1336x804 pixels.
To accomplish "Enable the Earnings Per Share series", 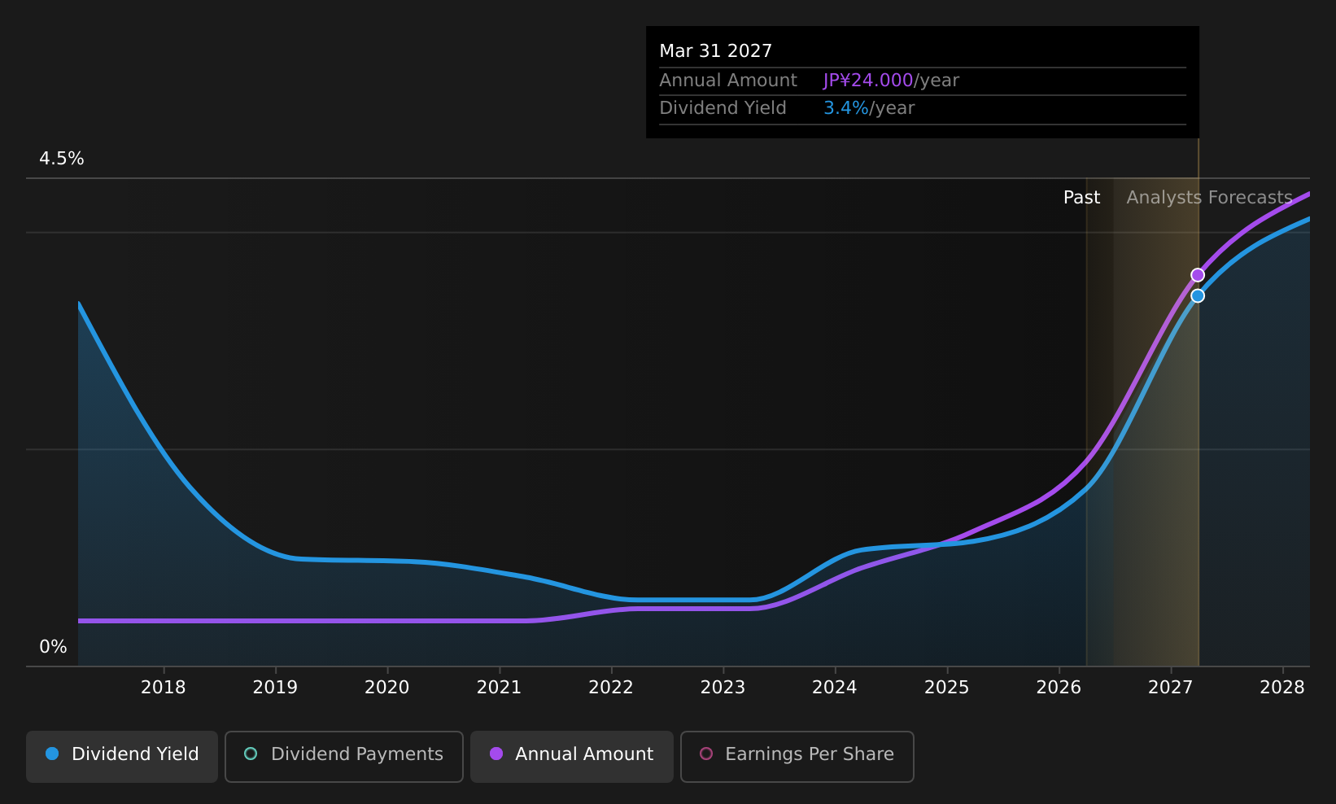I will pos(797,756).
